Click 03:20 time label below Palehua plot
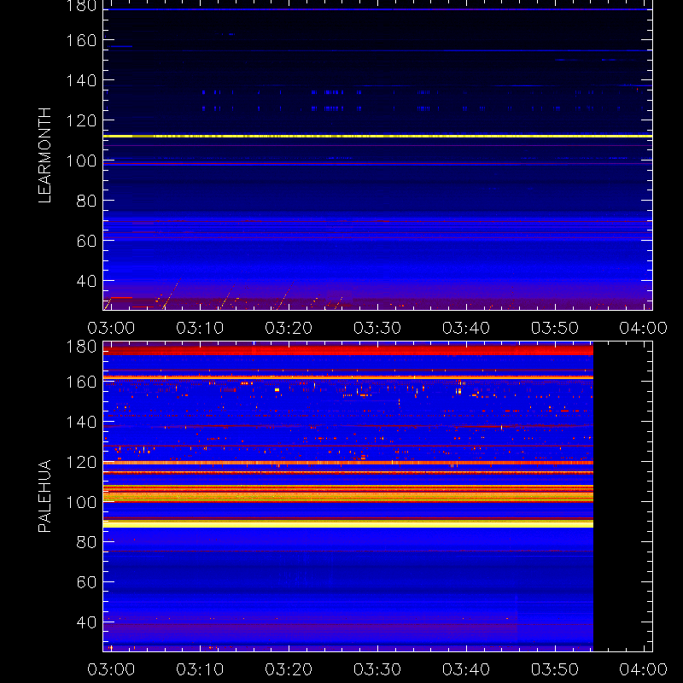 coord(289,669)
